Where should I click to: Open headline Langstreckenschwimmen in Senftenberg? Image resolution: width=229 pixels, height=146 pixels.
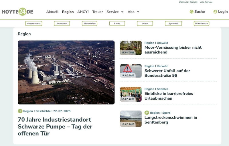[x=171, y=120]
